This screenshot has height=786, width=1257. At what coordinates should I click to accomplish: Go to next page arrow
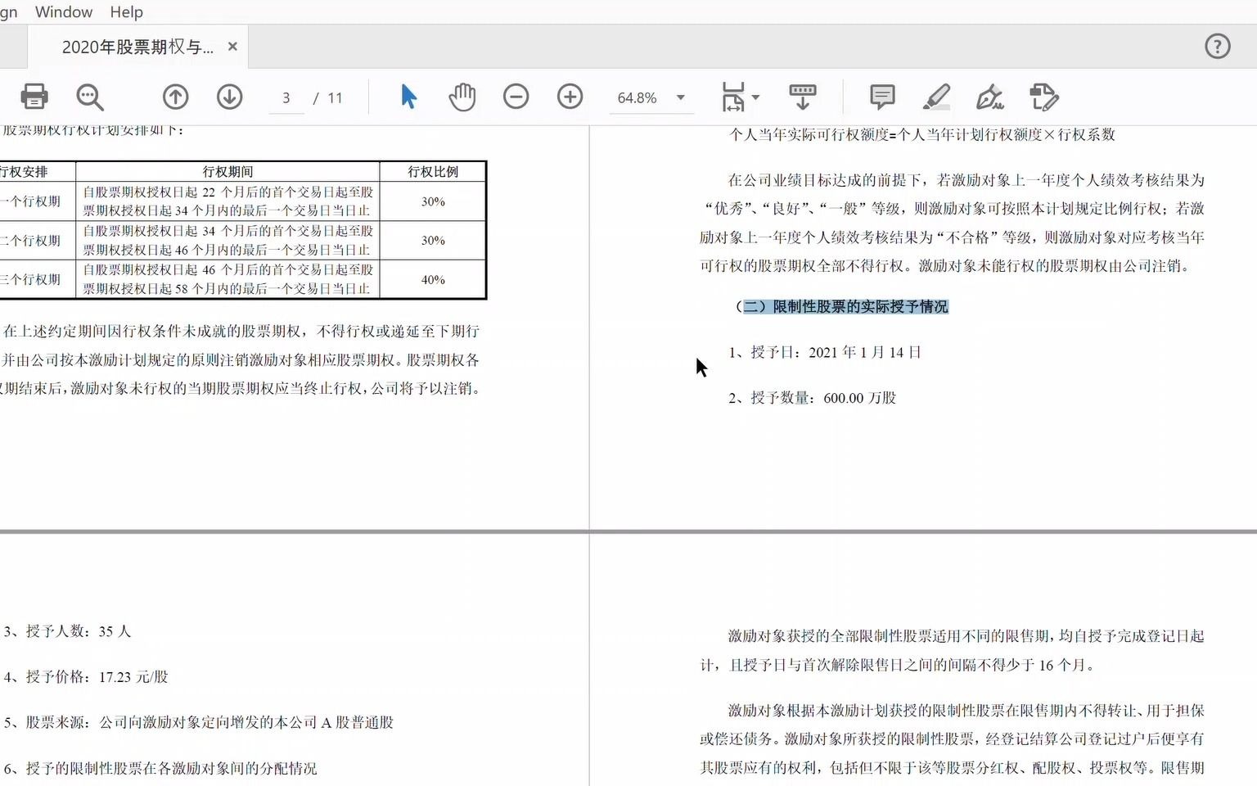pyautogui.click(x=230, y=97)
